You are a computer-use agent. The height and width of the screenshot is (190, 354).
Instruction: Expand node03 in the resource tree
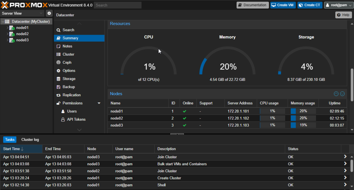click(8, 40)
